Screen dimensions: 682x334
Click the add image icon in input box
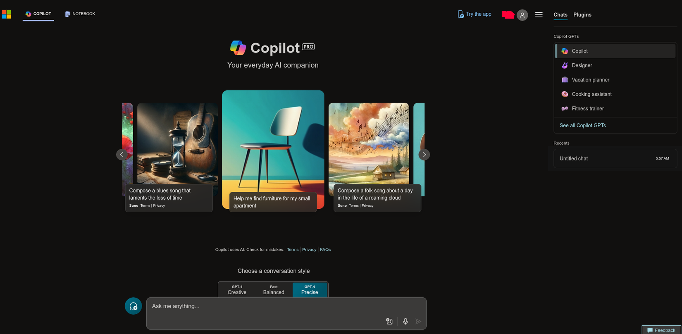click(x=389, y=321)
